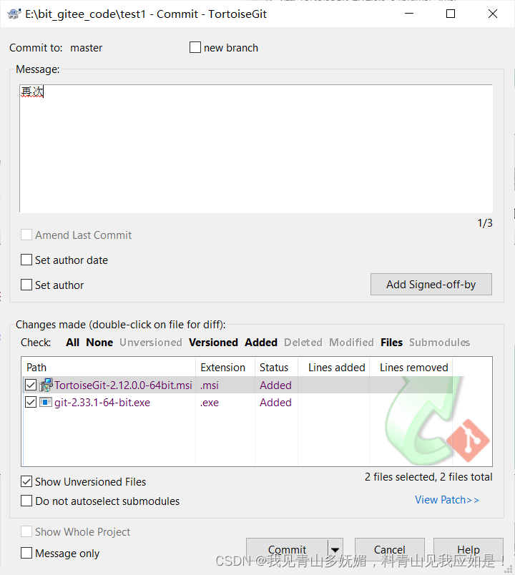
Task: Sort list by Path column header
Action: [109, 367]
